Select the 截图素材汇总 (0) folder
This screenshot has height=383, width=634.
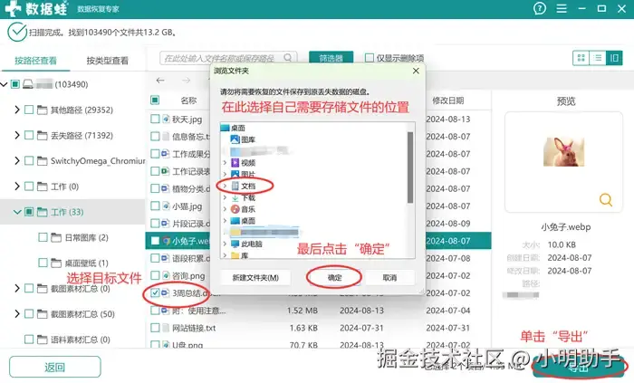coord(80,288)
